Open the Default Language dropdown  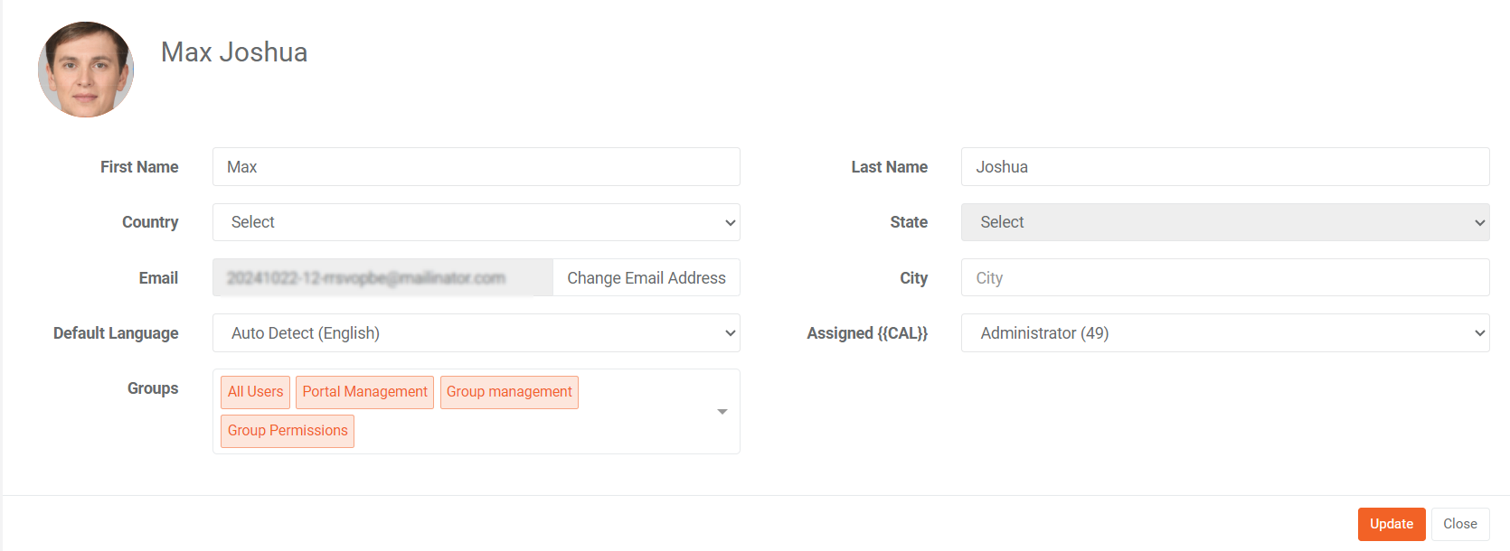(476, 333)
